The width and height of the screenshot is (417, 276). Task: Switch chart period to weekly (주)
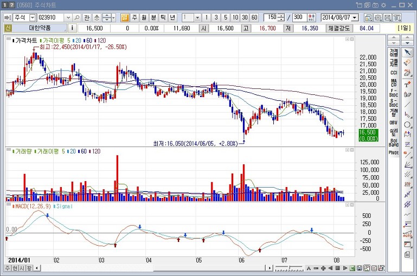[134, 17]
